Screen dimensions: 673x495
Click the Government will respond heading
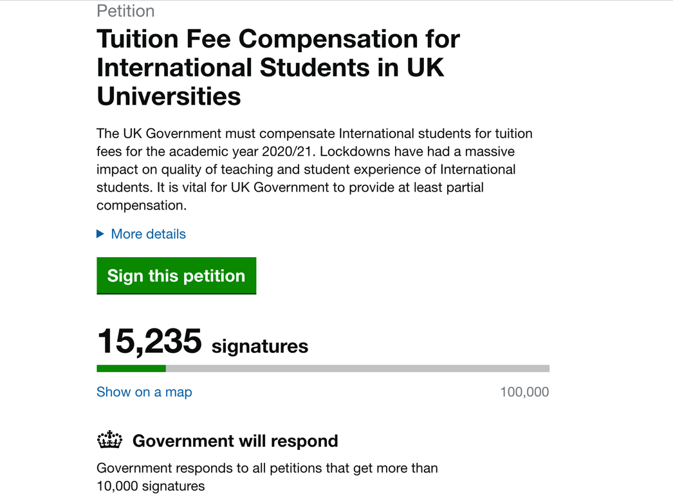(234, 441)
